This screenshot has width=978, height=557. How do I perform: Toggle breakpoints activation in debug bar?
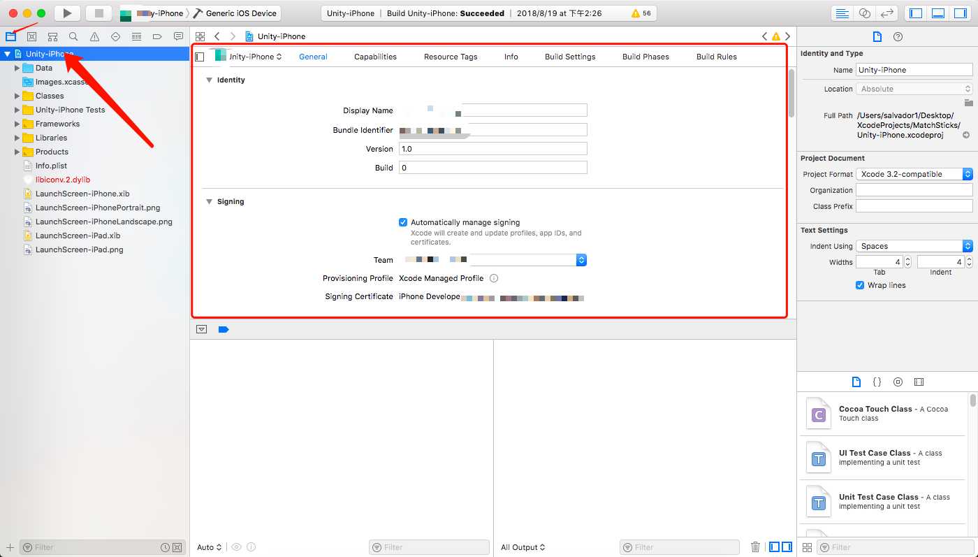(224, 329)
